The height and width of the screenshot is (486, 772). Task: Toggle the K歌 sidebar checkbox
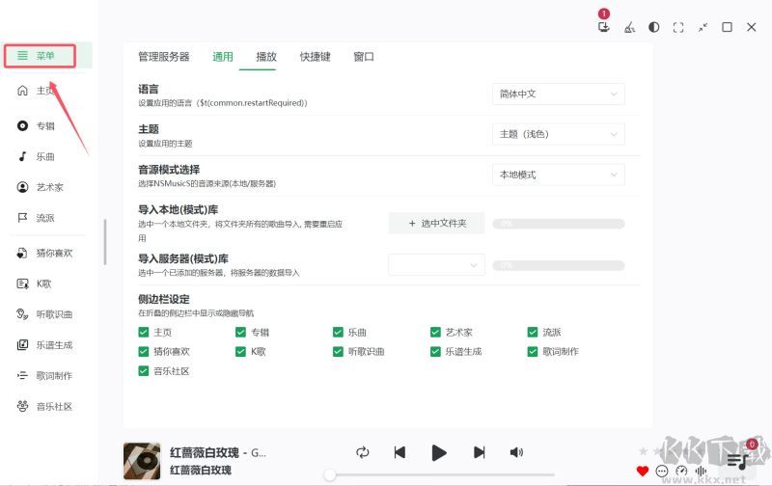241,352
